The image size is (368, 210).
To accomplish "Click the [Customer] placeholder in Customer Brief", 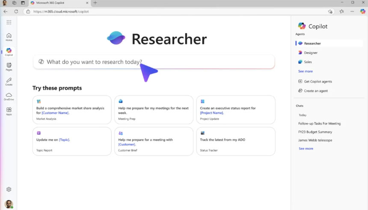I will click(127, 144).
